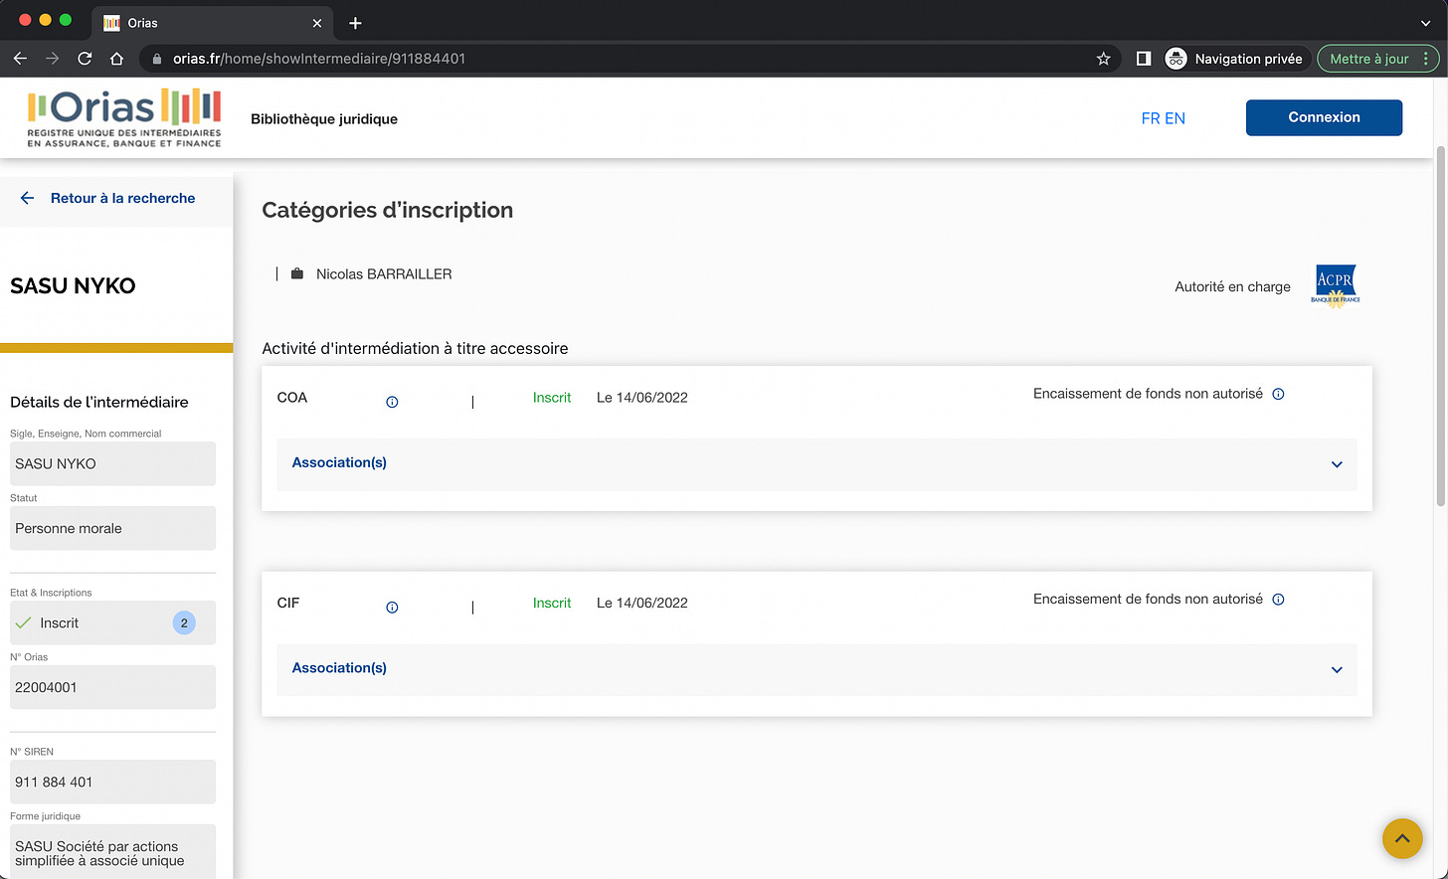Viewport: 1448px width, 879px height.
Task: Click the URL address bar
Action: tap(630, 59)
